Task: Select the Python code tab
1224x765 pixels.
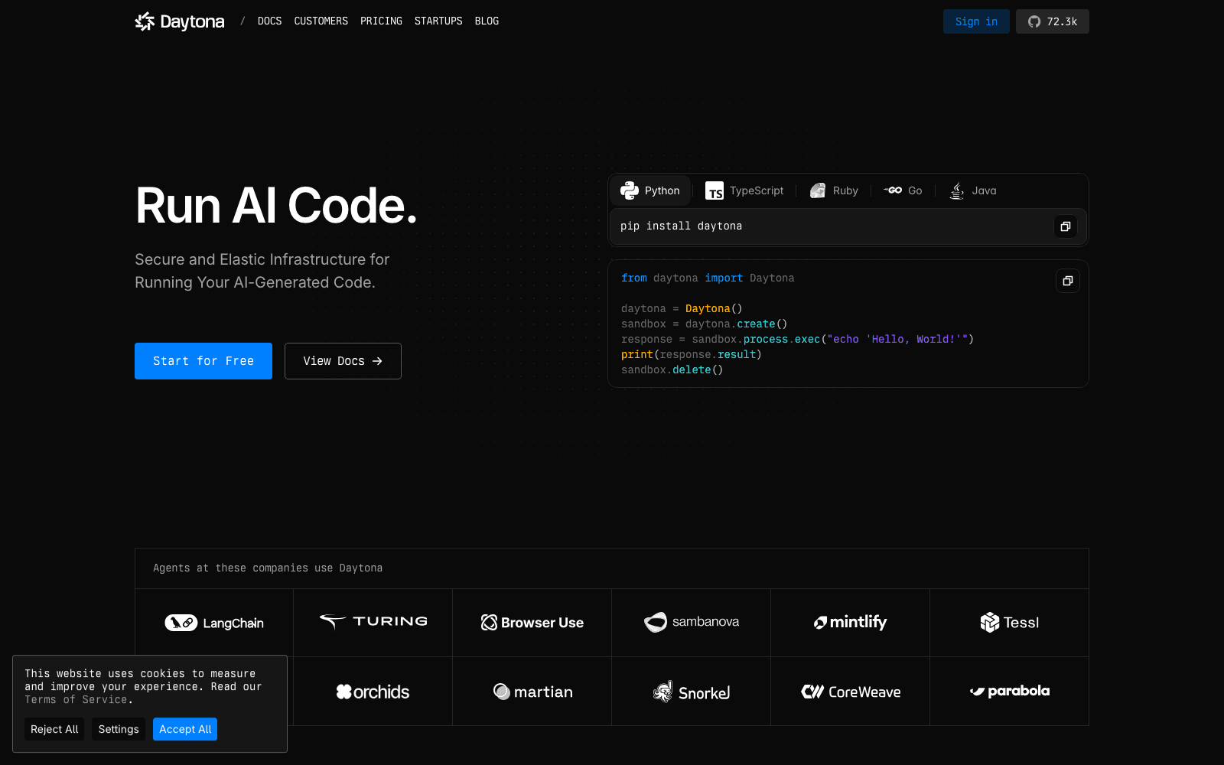Action: coord(650,190)
